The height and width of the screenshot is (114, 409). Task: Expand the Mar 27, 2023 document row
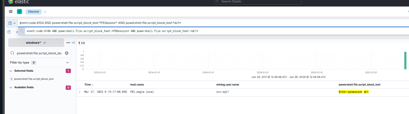coord(79,92)
